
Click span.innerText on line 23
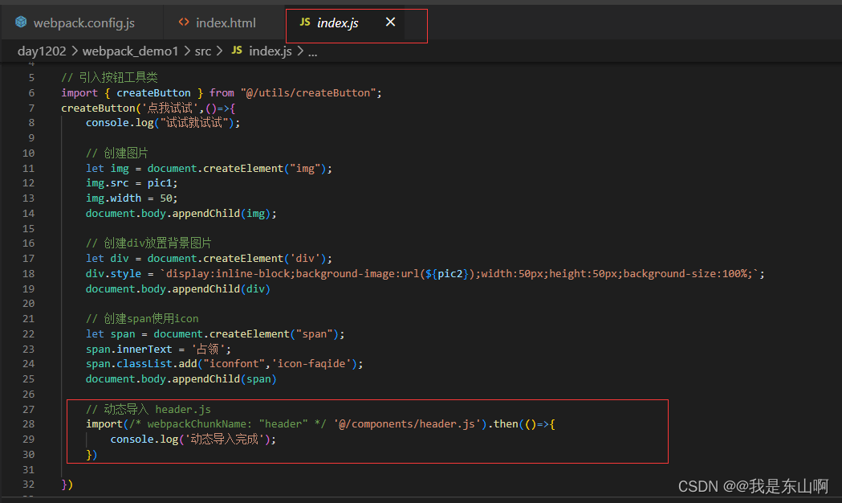tap(129, 349)
